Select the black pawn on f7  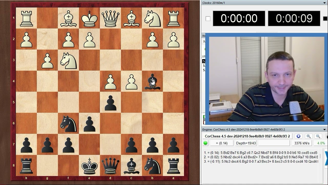click(x=68, y=145)
